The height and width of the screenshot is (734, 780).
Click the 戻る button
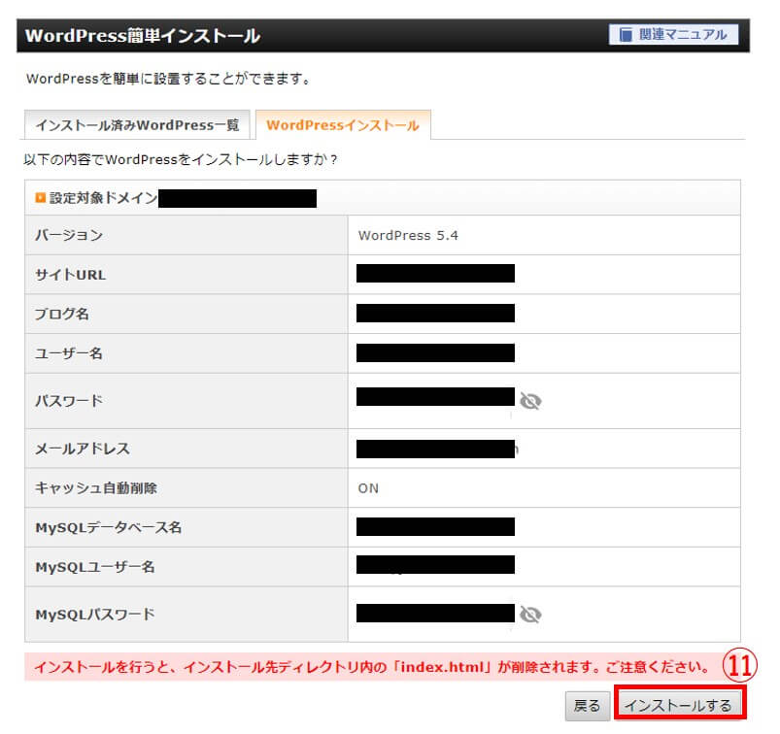point(588,706)
